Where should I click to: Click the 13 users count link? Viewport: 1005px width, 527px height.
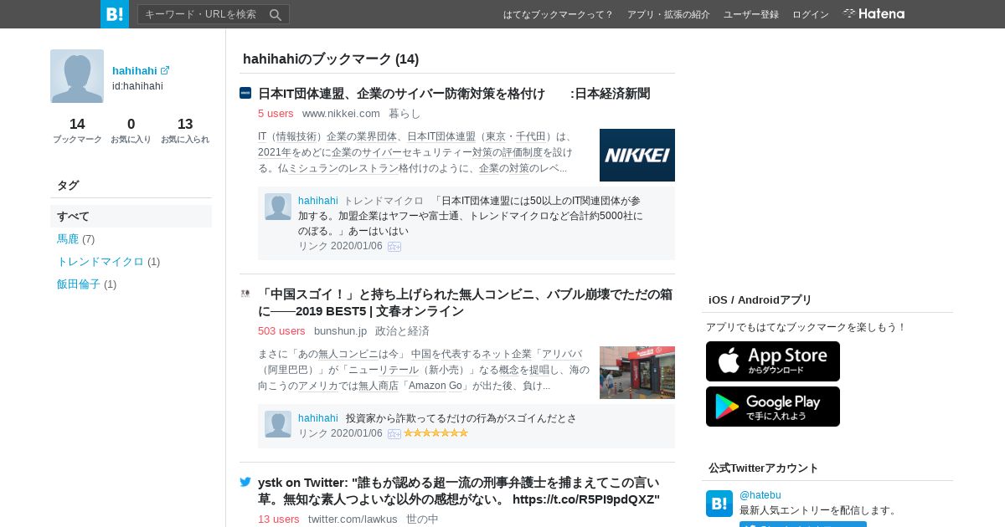coord(279,519)
